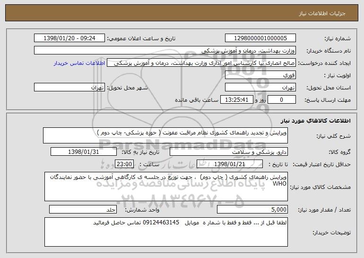Click the announcement date field 1398/01/20 - 09:24
The width and height of the screenshot is (364, 258).
(69, 38)
